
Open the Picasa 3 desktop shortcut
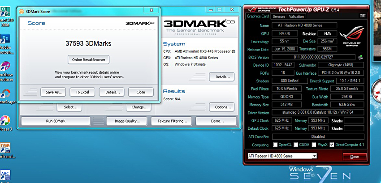[5, 123]
